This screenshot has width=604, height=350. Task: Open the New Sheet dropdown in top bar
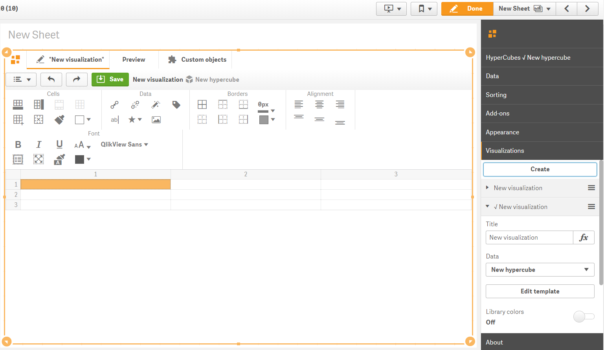tap(525, 9)
